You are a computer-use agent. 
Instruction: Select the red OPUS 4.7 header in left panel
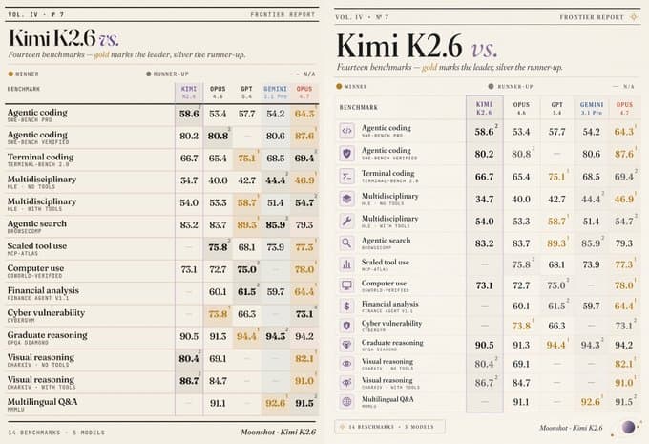(x=304, y=93)
